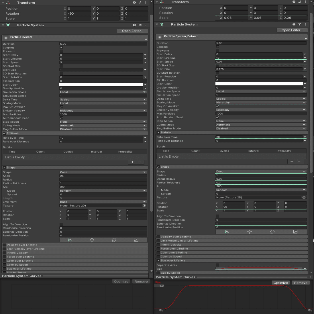The image size is (314, 314).
Task: Collapse left Transform component foldout
Action: pyautogui.click(x=3, y=3)
